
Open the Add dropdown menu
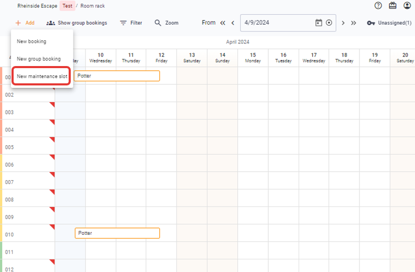(x=25, y=23)
